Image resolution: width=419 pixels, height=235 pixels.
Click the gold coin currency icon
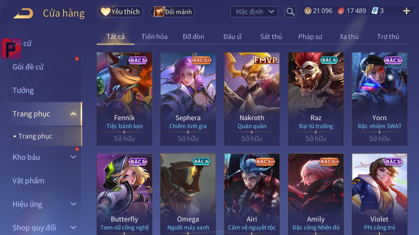point(308,11)
